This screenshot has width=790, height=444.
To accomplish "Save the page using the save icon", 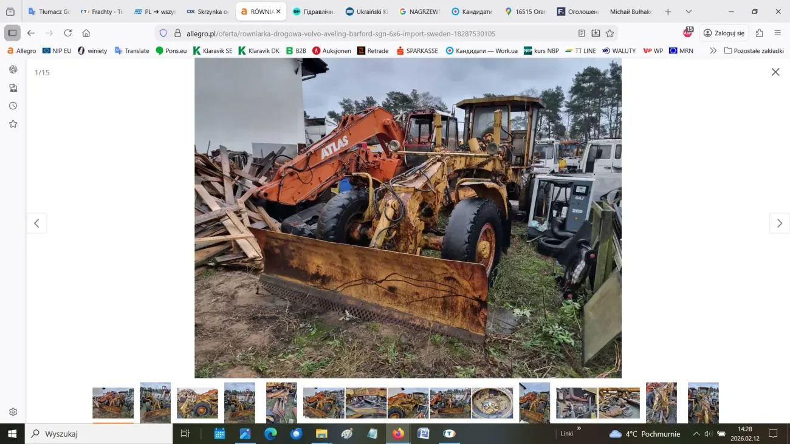I will 597,33.
